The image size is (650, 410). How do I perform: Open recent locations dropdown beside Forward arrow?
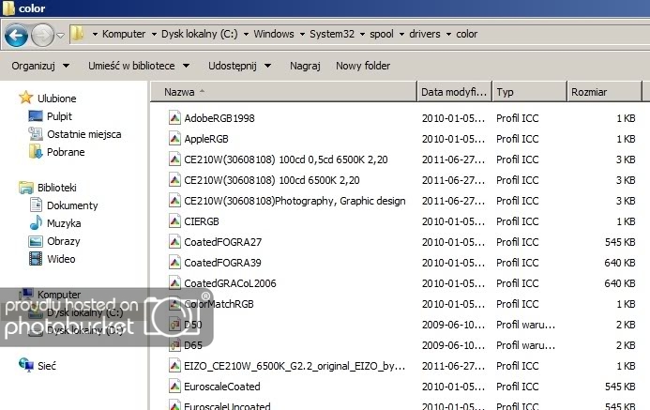tap(61, 36)
